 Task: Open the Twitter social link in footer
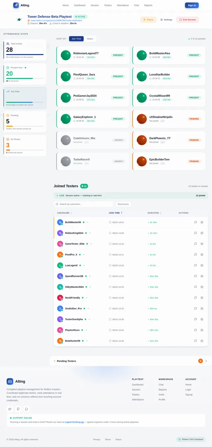[10, 409]
